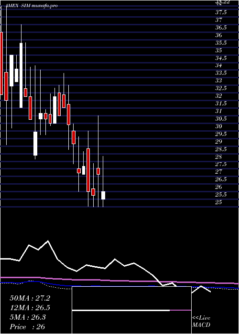
Task: Click the 36 price axis label
Action: [x=219, y=35]
